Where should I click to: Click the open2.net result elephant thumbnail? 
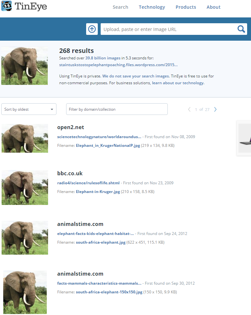click(25, 138)
